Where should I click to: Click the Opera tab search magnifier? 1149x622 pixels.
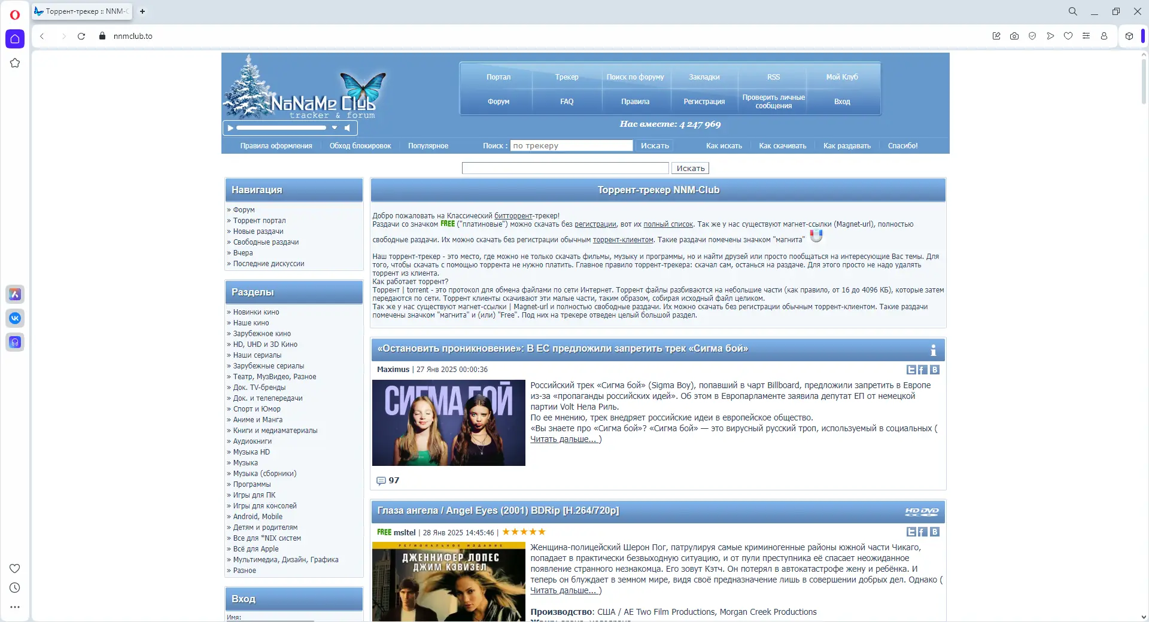click(1072, 11)
